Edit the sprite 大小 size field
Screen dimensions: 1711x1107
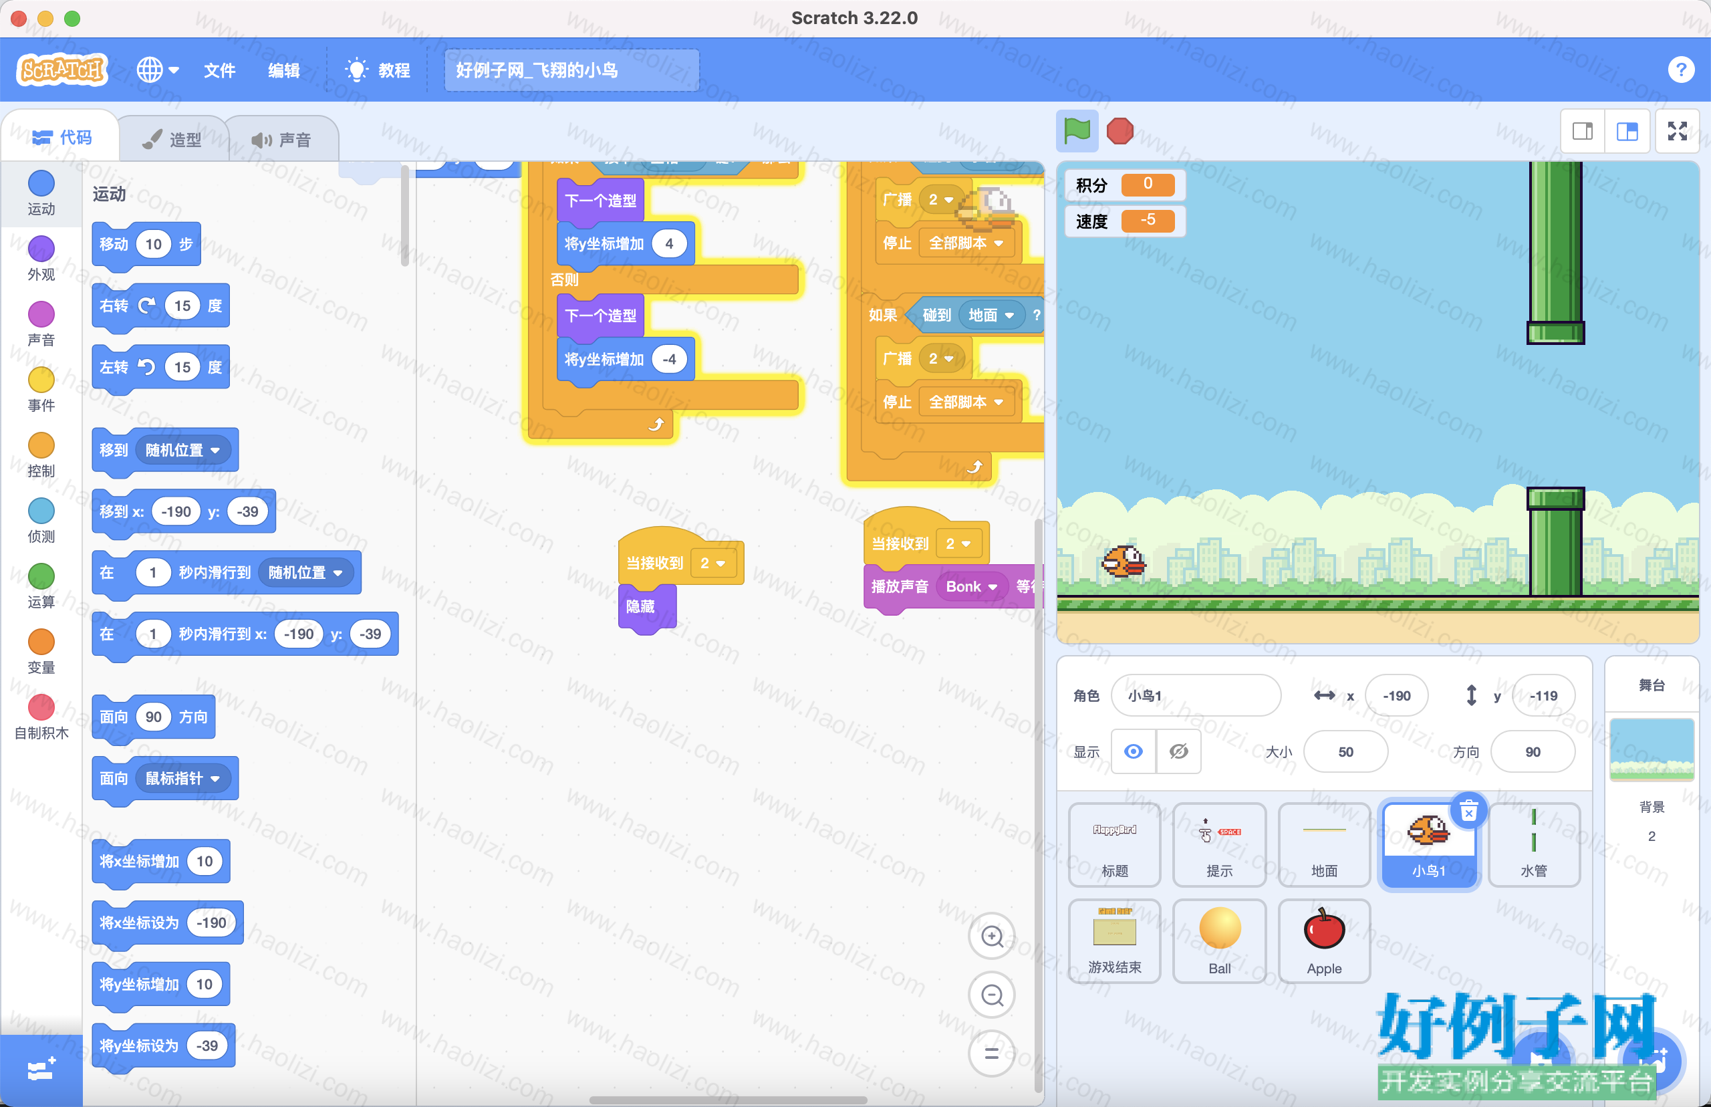tap(1345, 751)
